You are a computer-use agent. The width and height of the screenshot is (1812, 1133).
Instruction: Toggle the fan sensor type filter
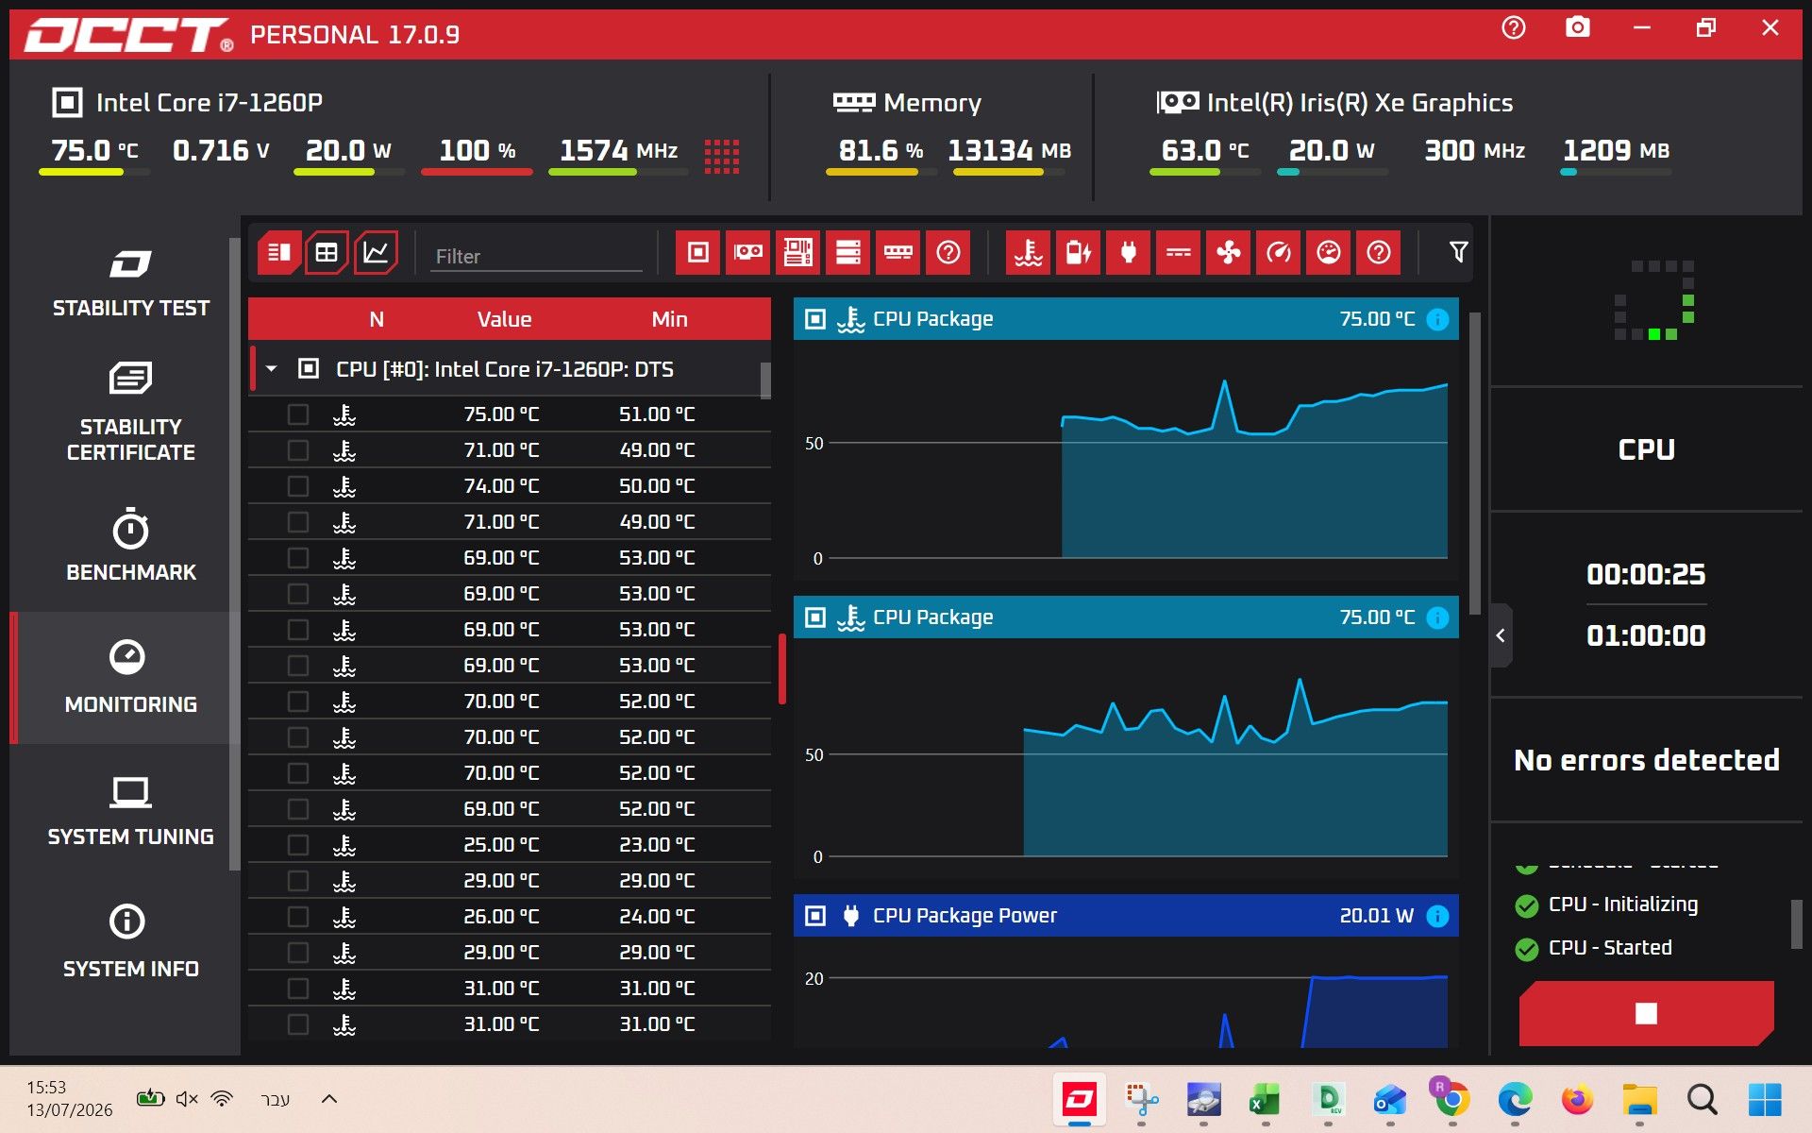click(x=1229, y=253)
